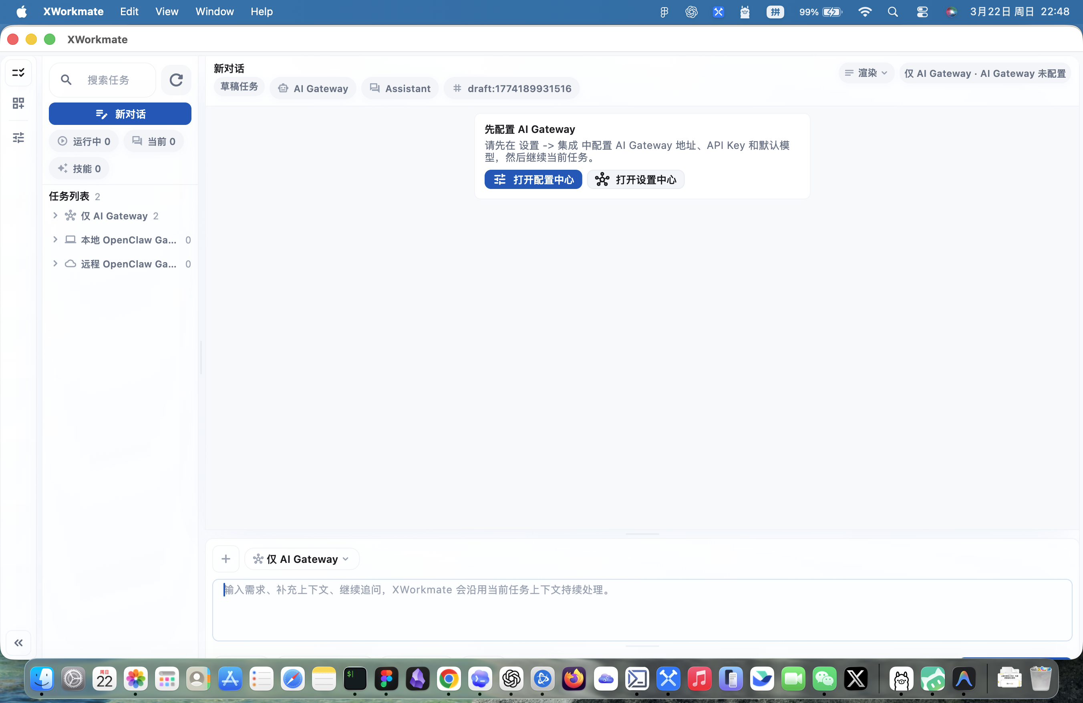
Task: Click the Assistant chip in header
Action: 400,88
